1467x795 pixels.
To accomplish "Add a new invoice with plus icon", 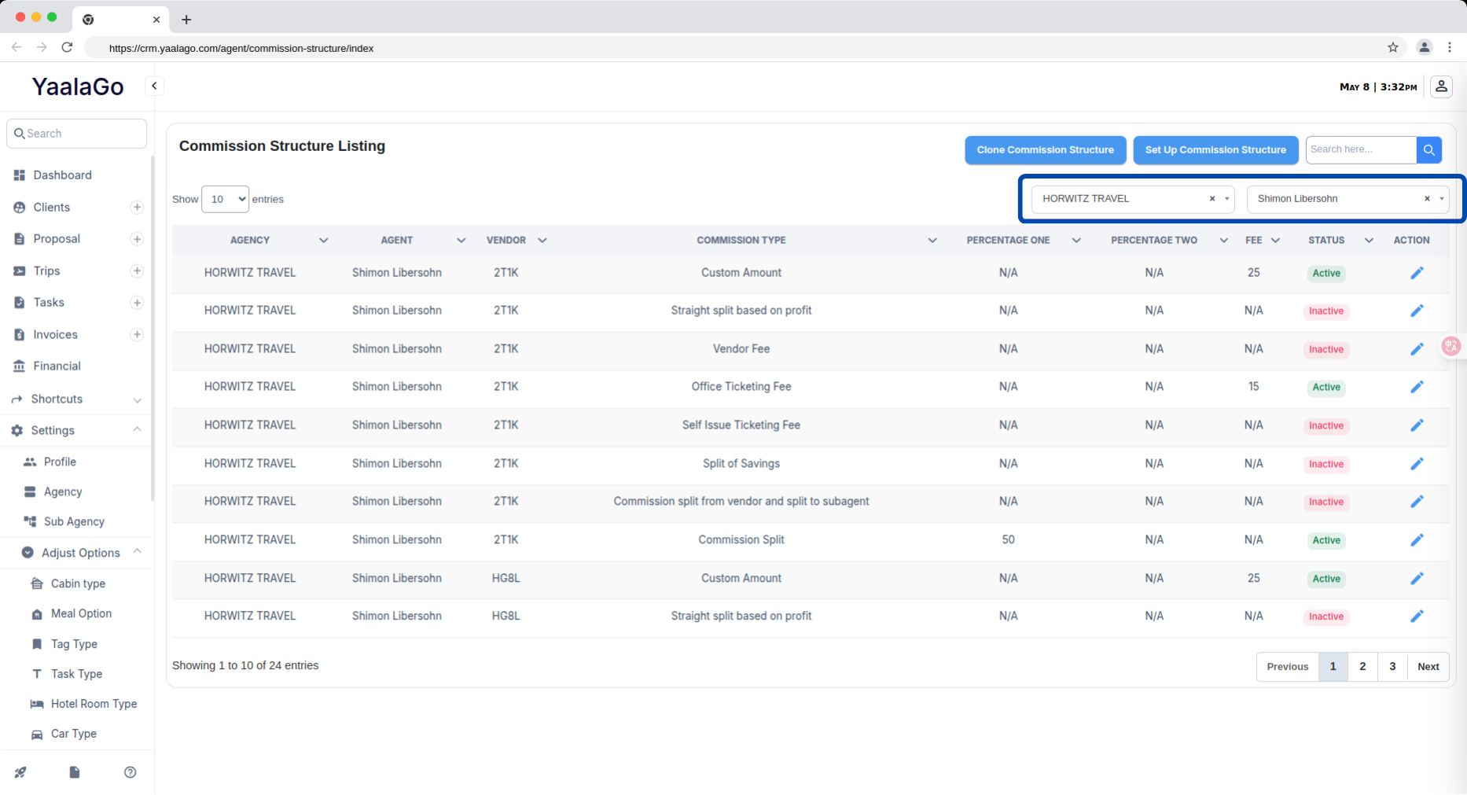I will 137,335.
